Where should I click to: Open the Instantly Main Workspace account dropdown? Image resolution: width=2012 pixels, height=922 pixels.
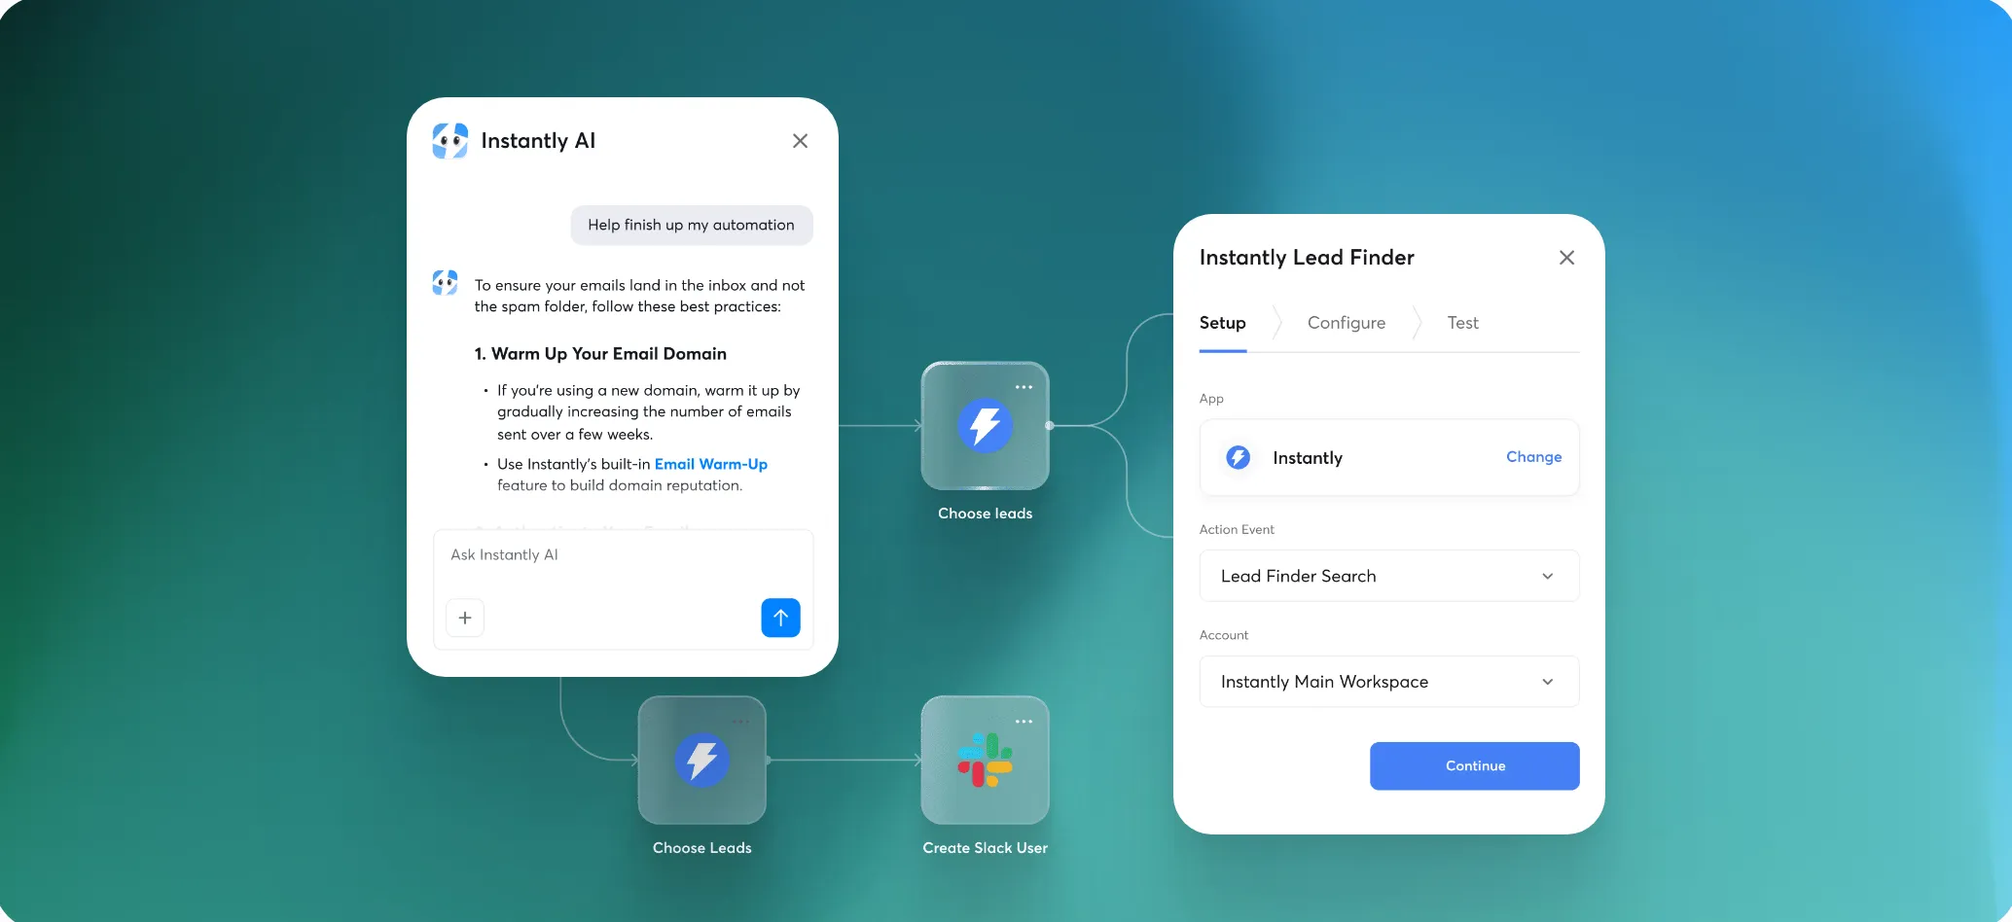point(1389,682)
